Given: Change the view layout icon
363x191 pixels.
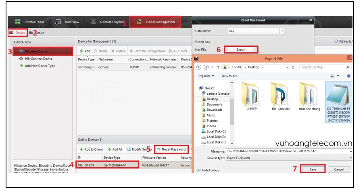Looking at the screenshot, I should click(332, 76).
